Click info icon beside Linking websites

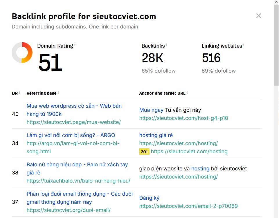[x=244, y=45]
